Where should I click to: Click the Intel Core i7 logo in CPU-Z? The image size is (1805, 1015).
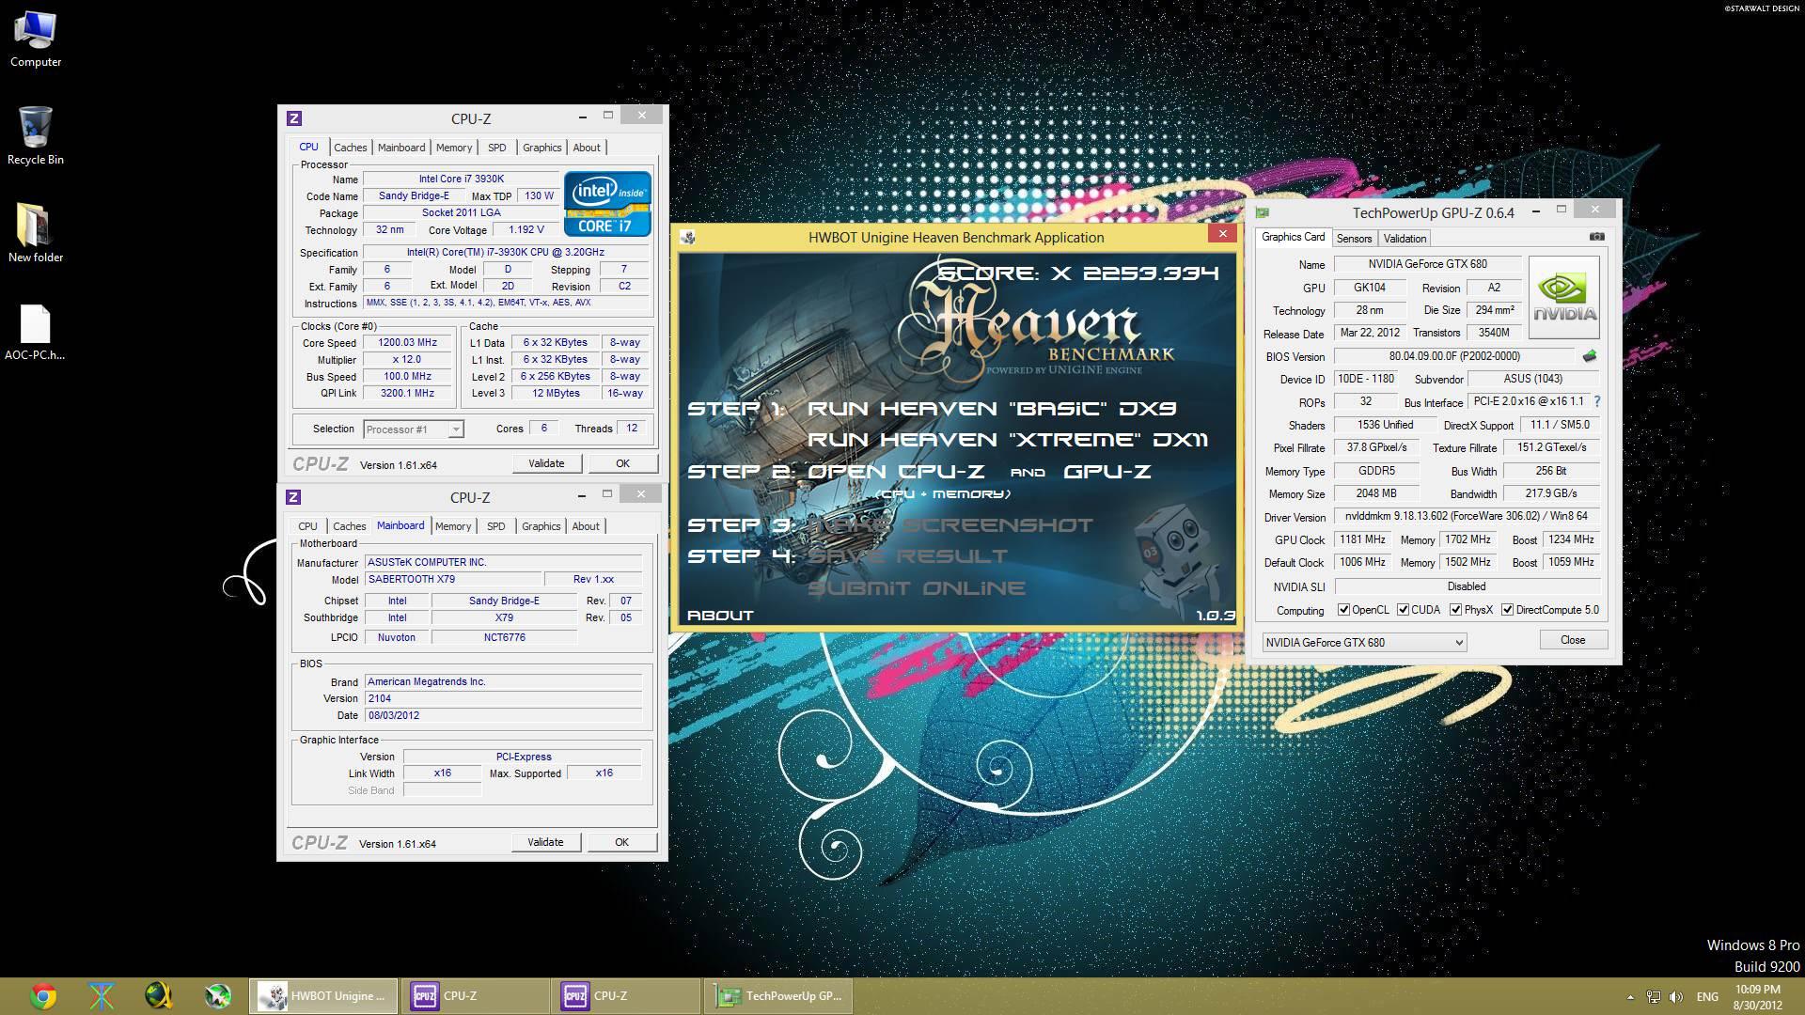coord(607,203)
